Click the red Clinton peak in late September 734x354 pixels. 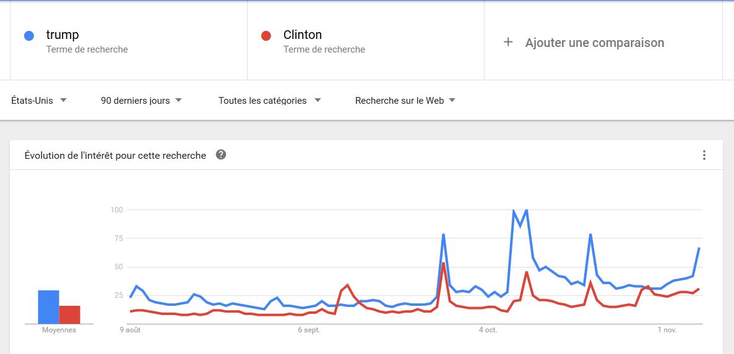(x=443, y=263)
